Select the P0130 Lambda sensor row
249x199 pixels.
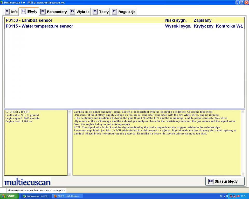click(124, 20)
